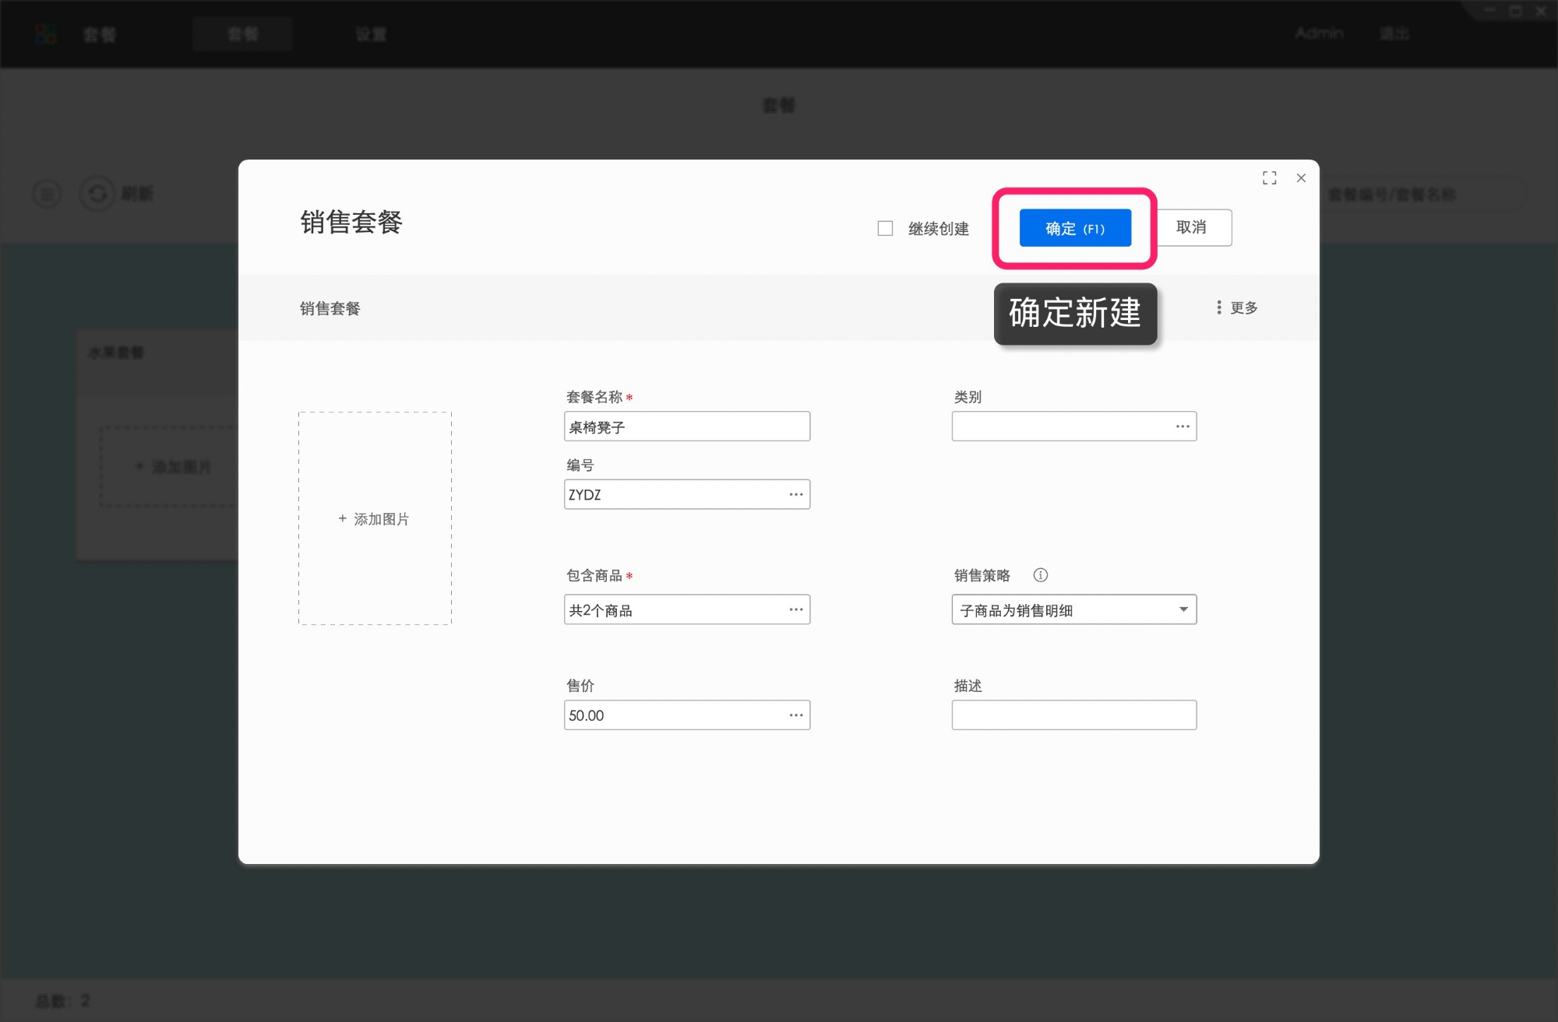Image resolution: width=1558 pixels, height=1022 pixels.
Task: Click 退出 to log out
Action: (x=1394, y=33)
